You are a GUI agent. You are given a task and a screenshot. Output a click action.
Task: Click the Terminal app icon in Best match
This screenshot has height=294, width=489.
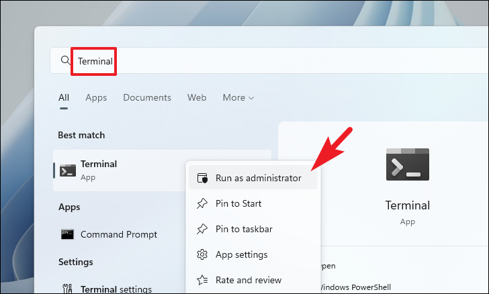(x=68, y=170)
